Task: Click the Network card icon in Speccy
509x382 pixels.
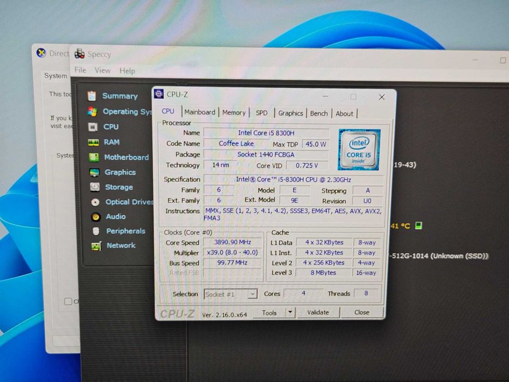Action: [97, 246]
